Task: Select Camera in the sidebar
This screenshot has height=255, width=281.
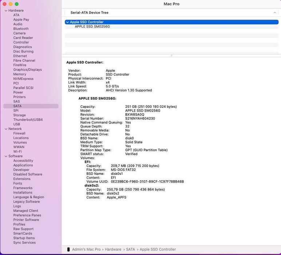Action: pos(19,33)
